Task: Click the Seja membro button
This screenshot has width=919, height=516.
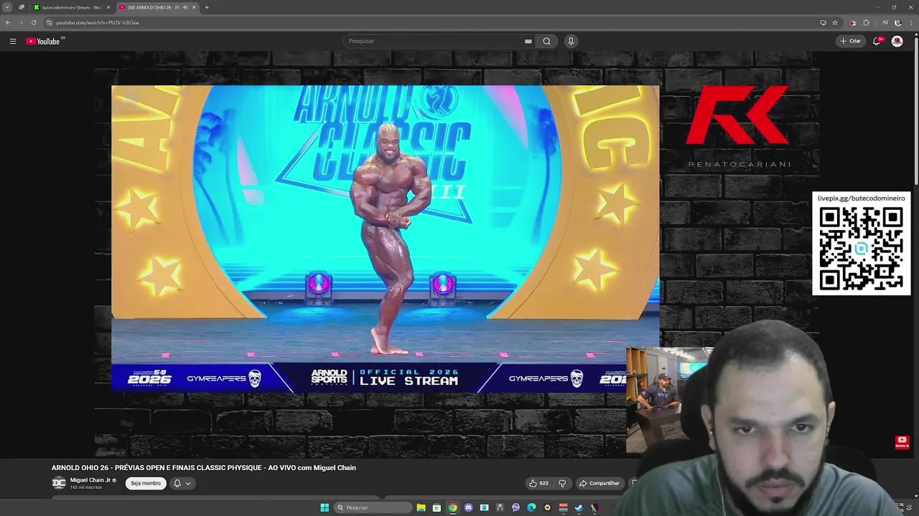Action: tap(146, 483)
